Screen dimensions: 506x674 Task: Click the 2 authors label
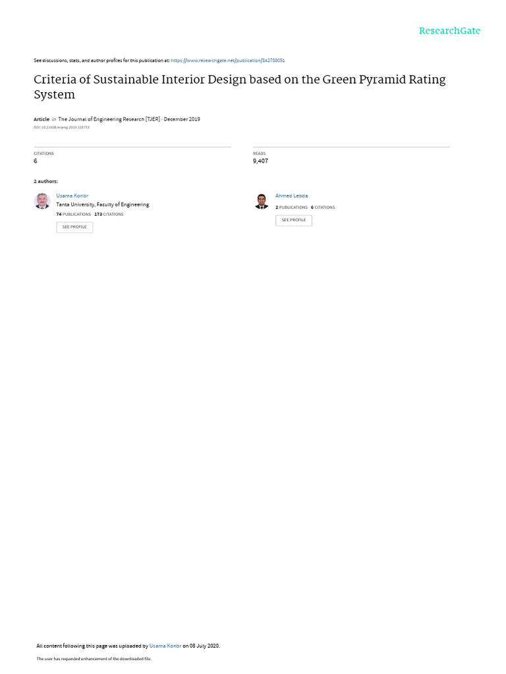46,182
